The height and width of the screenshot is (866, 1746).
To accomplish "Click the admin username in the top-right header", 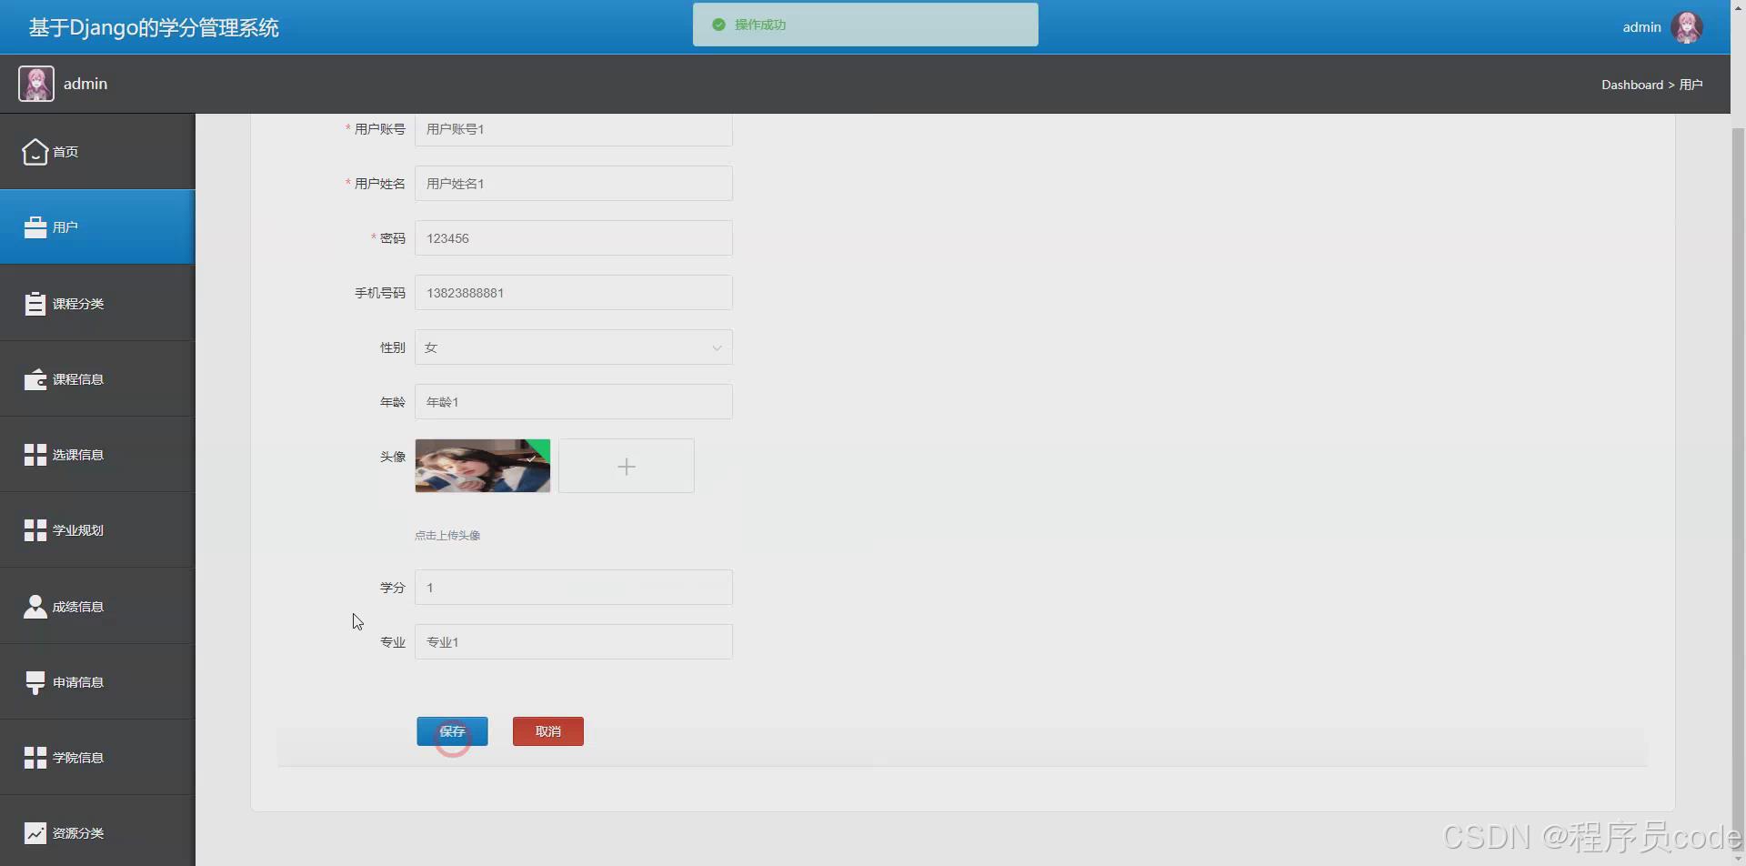I will coord(1641,27).
